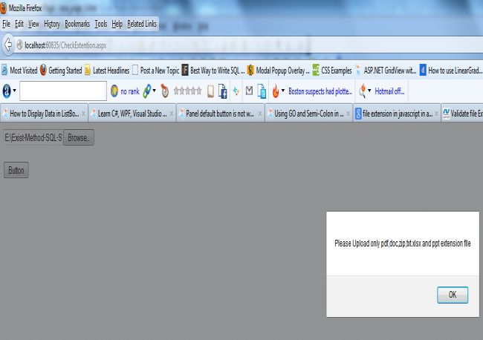483x340 pixels.
Task: Click the file path text field
Action: coord(33,137)
